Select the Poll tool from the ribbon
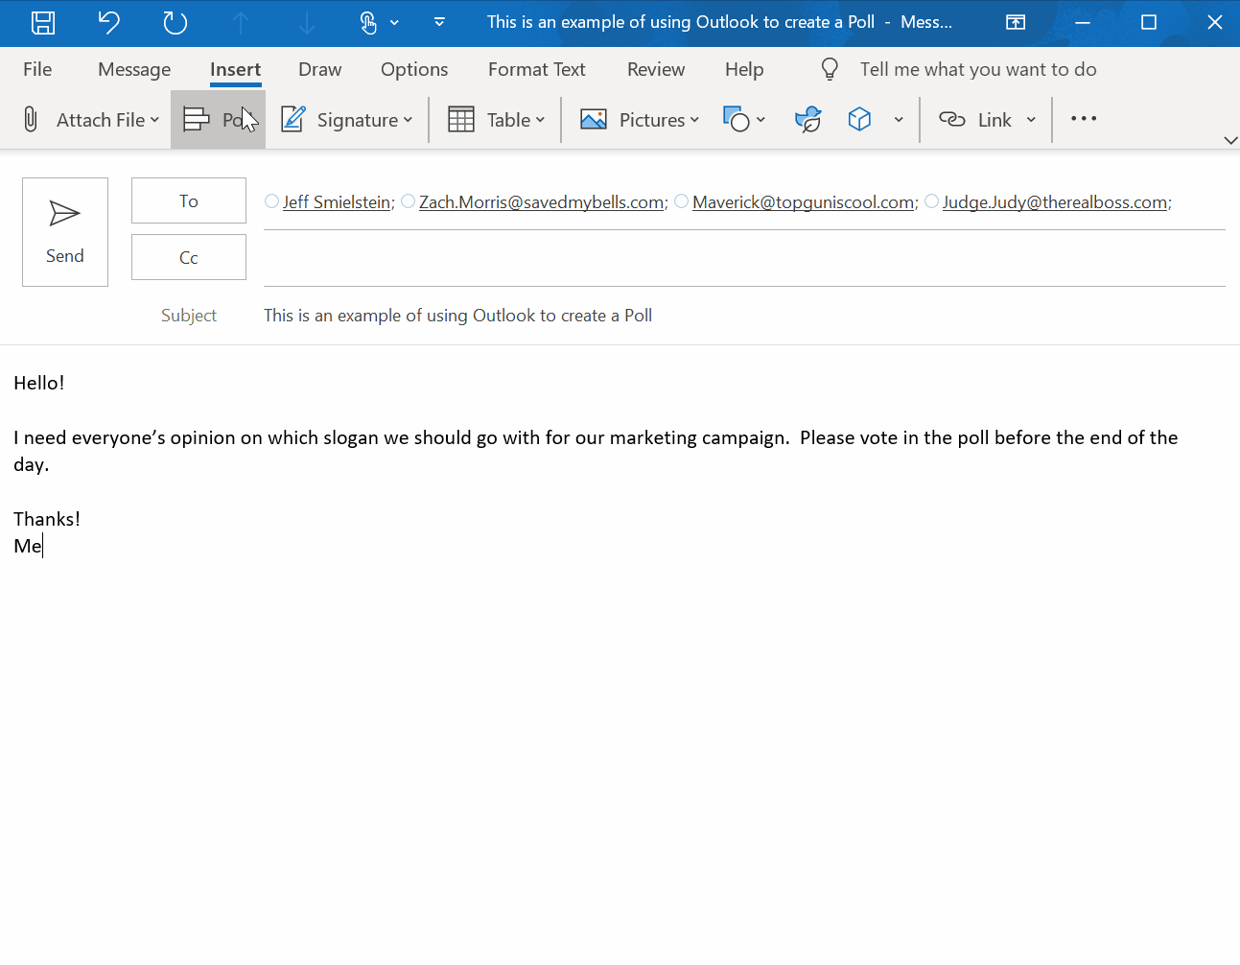Screen dimensions: 1240x965 [218, 119]
